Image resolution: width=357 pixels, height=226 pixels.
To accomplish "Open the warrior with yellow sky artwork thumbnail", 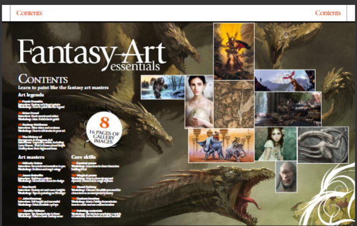I will 234,51.
